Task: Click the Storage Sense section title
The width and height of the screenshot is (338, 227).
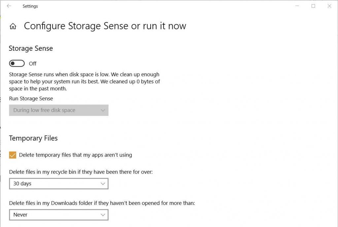Action: click(x=31, y=48)
